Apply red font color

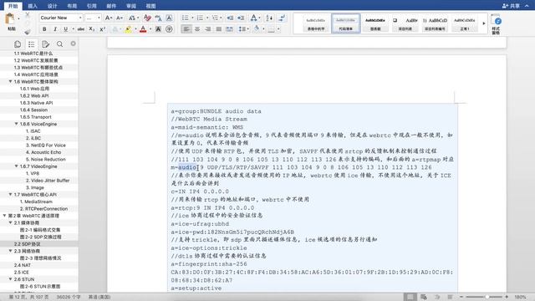[143, 30]
